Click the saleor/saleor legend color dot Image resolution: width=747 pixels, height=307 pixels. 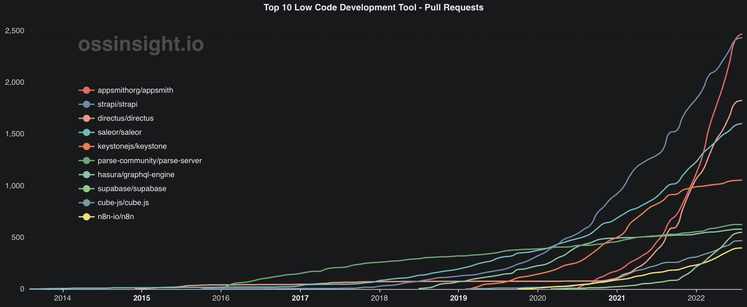pyautogui.click(x=87, y=132)
